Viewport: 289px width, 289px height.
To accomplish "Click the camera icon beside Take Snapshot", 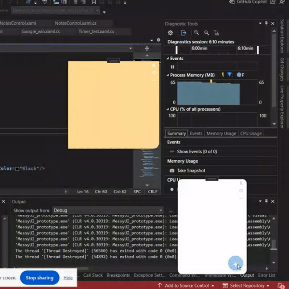I will click(x=172, y=171).
